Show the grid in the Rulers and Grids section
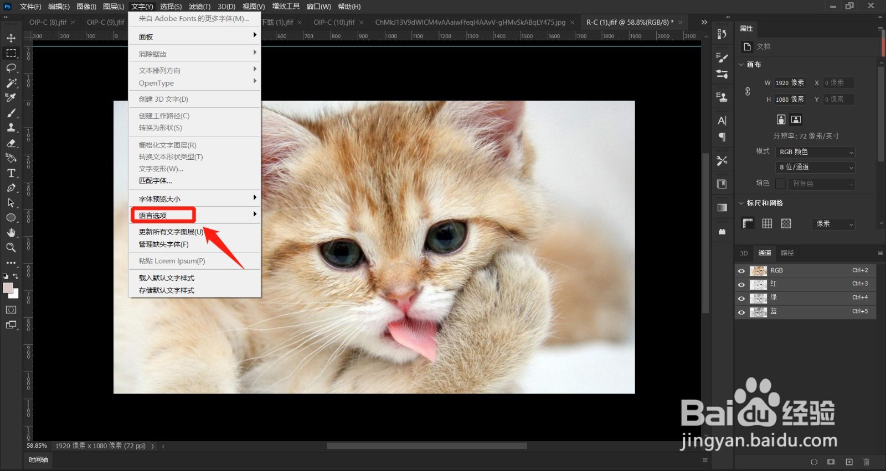Screen dimensions: 886x471 (767, 223)
